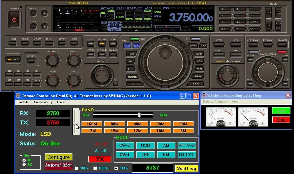Click the frequency field showing 3737
Image resolution: width=294 pixels, height=174 pixels.
152,168
